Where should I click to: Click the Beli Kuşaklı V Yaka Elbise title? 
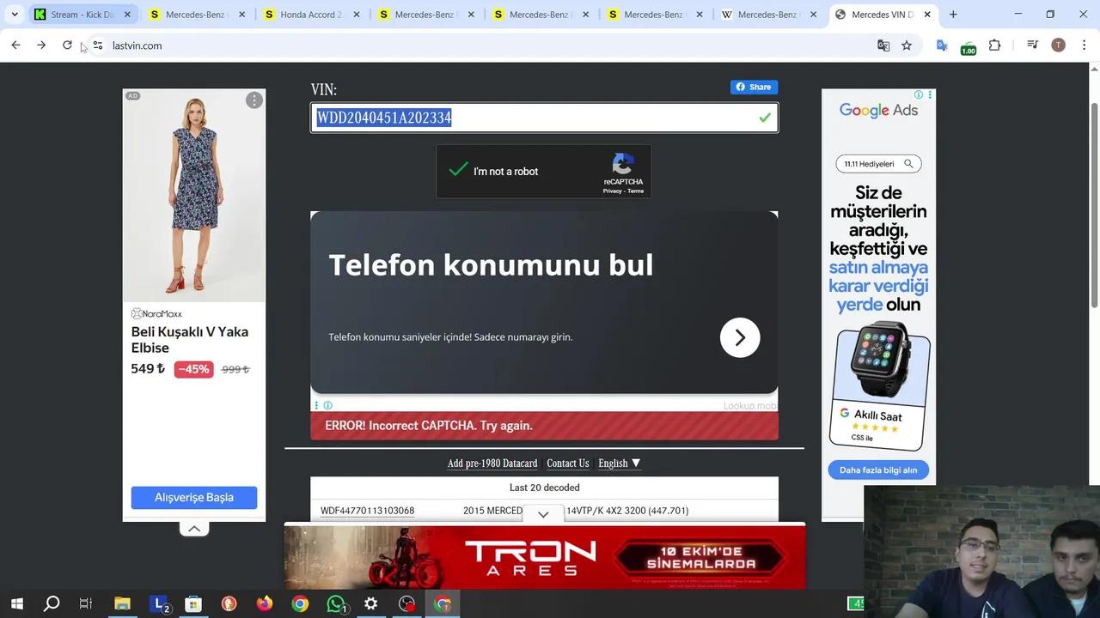click(190, 340)
